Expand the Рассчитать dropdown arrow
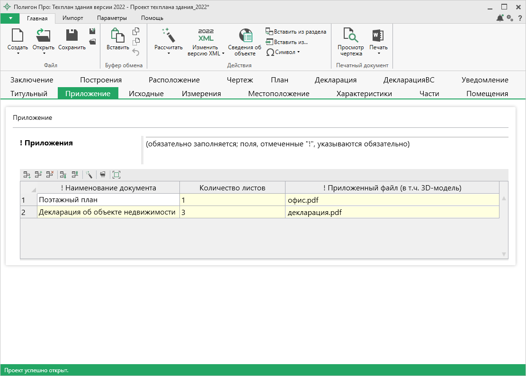The image size is (526, 376). (168, 54)
